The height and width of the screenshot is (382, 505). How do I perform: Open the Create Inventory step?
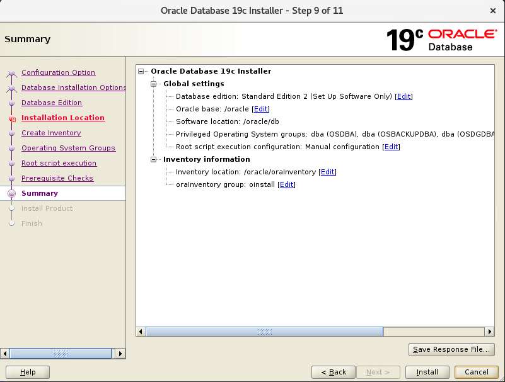click(x=51, y=133)
